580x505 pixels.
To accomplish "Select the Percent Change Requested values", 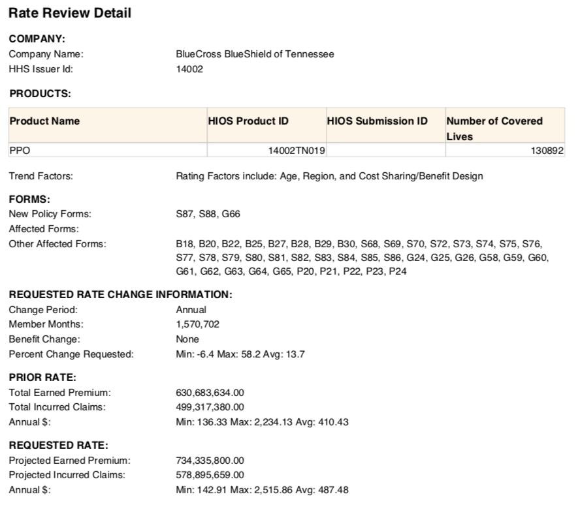I will [240, 354].
